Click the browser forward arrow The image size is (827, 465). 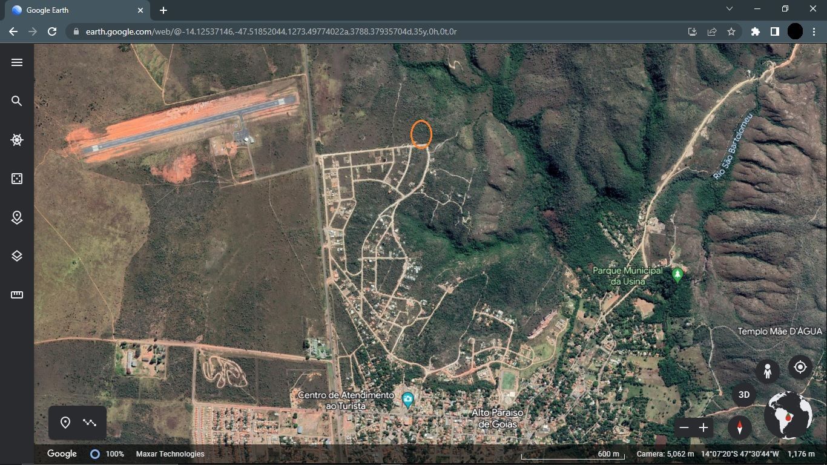[33, 31]
